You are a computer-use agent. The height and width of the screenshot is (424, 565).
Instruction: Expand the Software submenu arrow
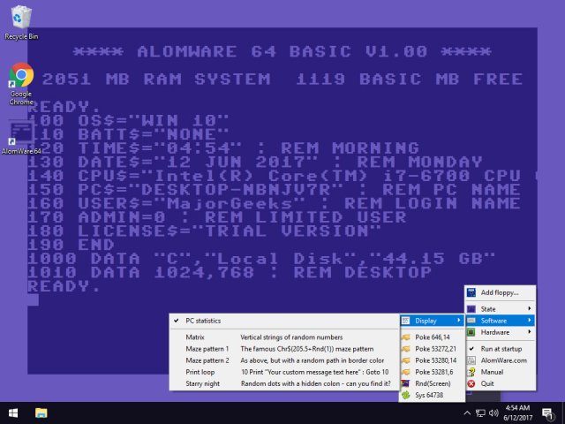tap(530, 320)
